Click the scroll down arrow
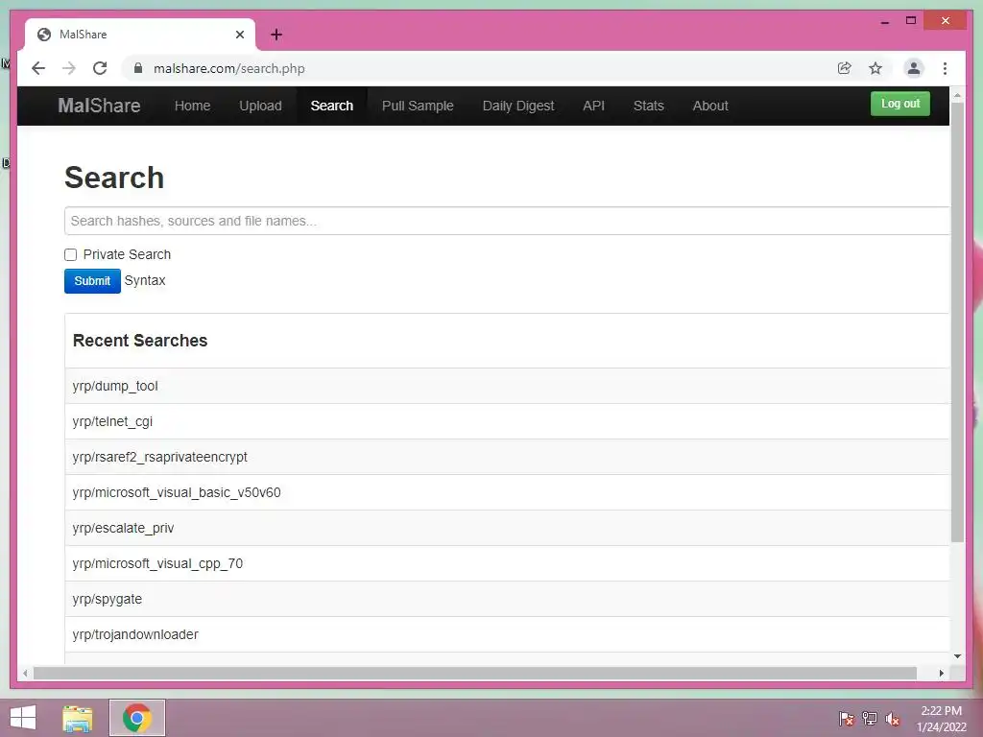This screenshot has height=737, width=983. pos(957,656)
